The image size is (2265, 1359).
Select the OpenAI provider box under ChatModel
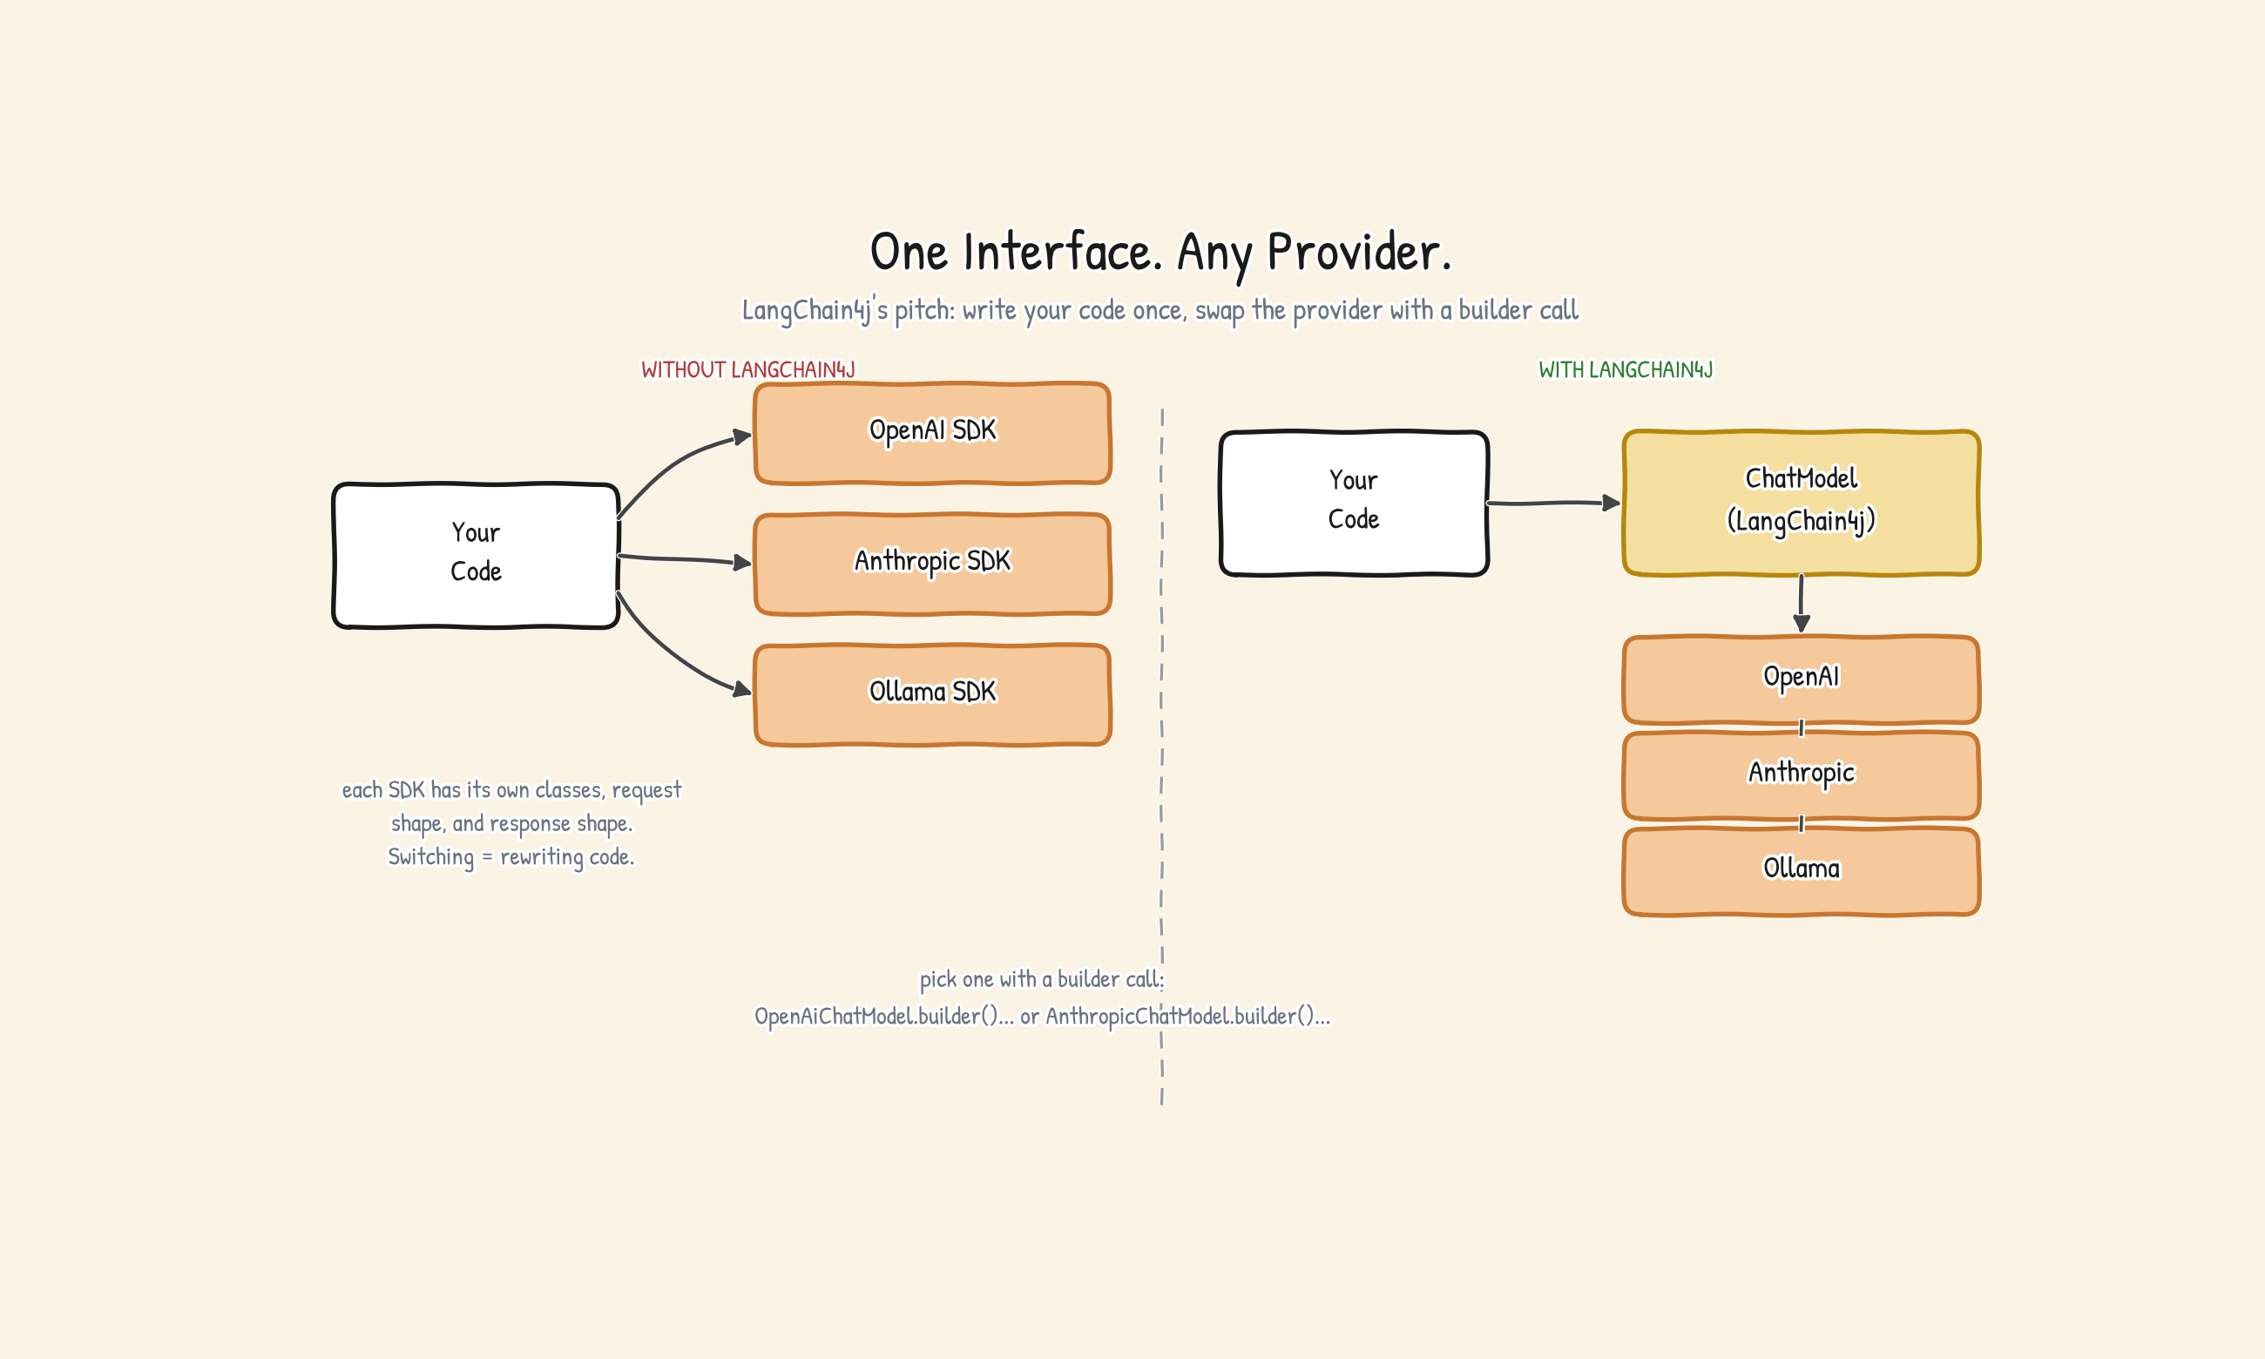click(x=1802, y=679)
